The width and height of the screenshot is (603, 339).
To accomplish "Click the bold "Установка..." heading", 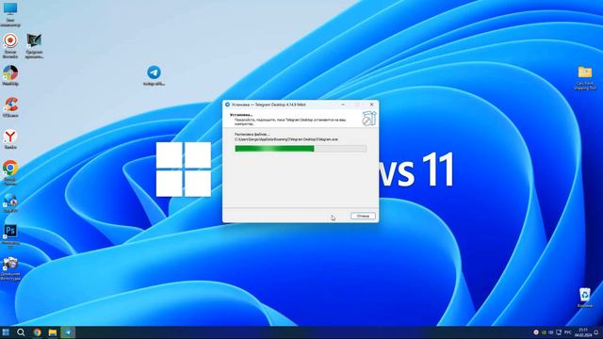I will [x=241, y=115].
